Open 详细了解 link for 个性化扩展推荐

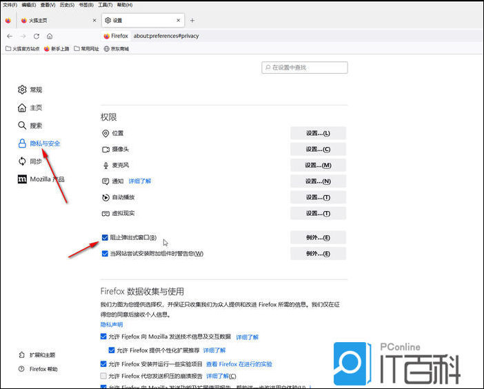click(214, 350)
